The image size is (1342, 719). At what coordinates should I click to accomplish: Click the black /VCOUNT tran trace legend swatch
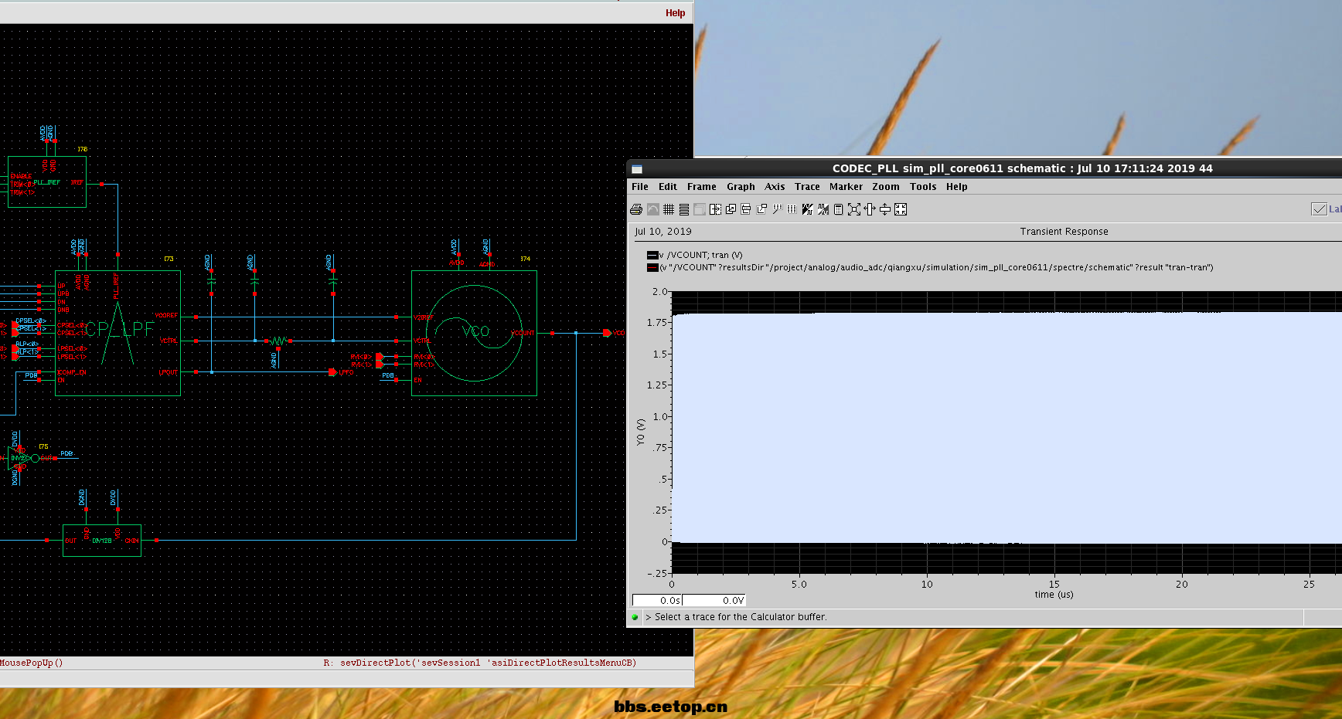652,256
